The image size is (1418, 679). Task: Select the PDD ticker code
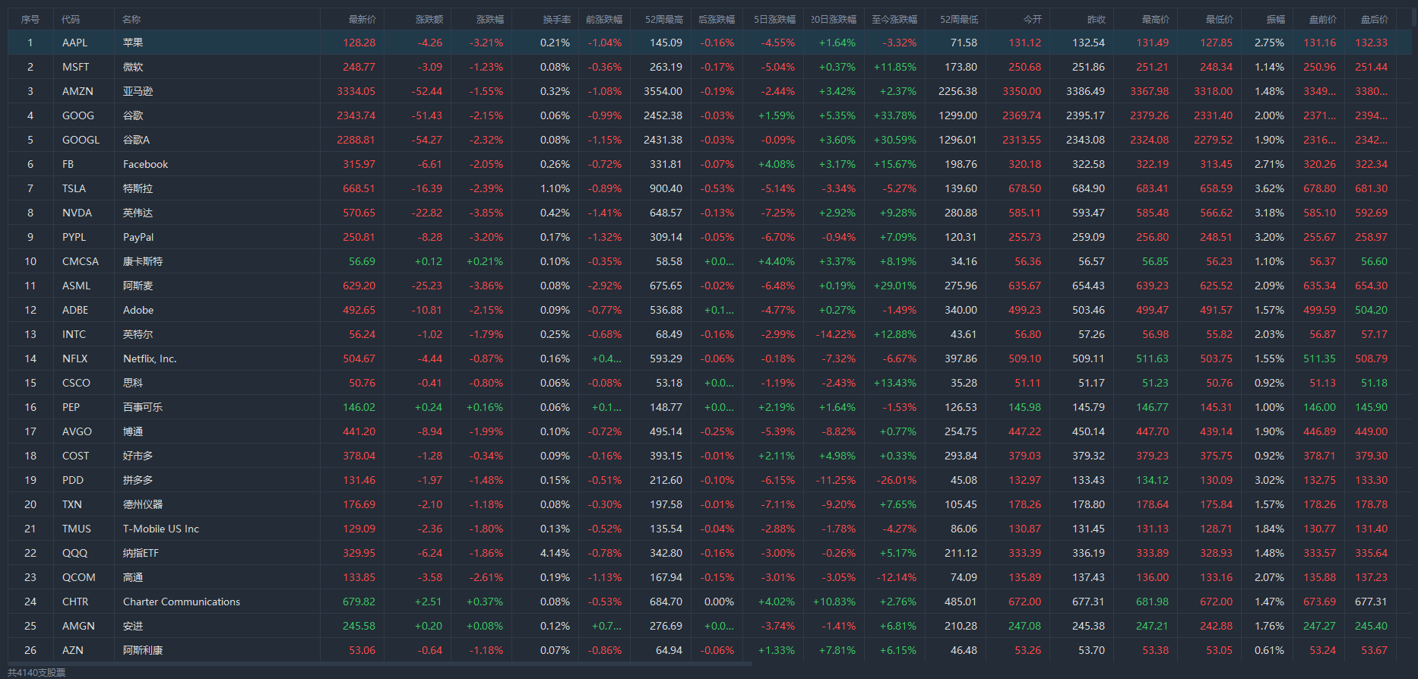[72, 480]
